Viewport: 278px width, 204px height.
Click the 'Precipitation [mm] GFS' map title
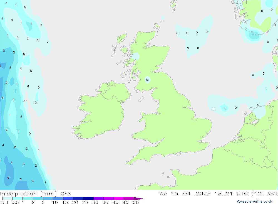coord(36,194)
